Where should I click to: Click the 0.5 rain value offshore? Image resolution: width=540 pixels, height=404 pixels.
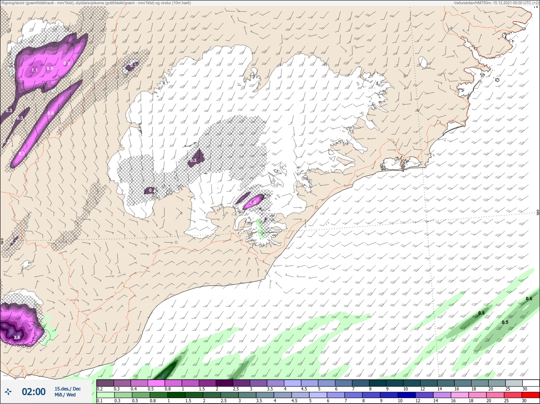coord(505,322)
